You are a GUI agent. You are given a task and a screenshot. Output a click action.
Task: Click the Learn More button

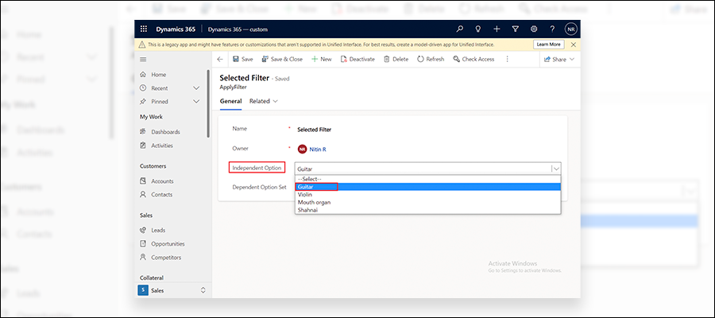pos(548,45)
